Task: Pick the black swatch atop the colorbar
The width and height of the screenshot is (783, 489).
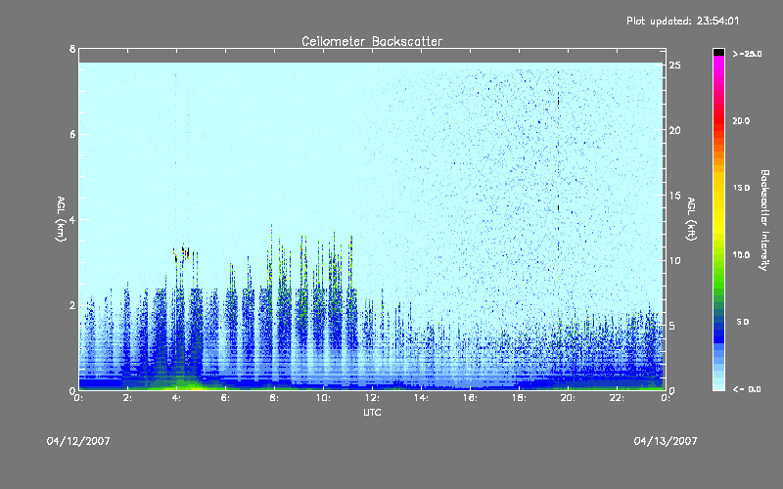Action: click(718, 52)
